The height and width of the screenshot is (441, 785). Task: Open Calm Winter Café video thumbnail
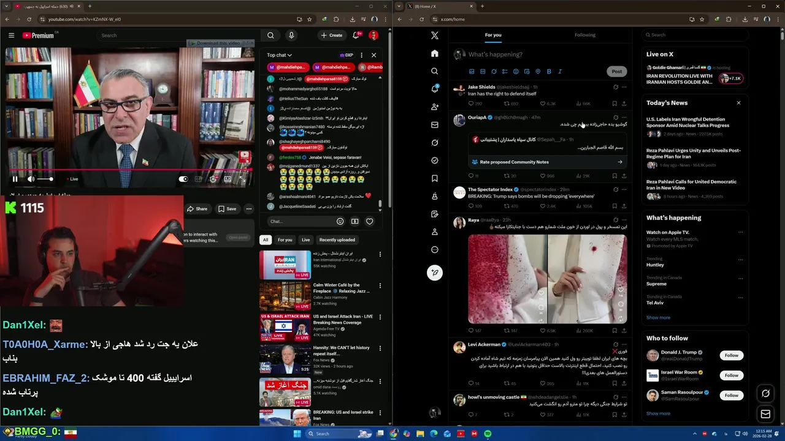(285, 295)
